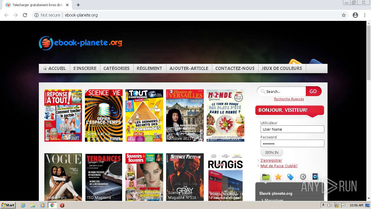Open the clock history tab icon
Image resolution: width=371 pixels, height=209 pixels.
pyautogui.click(x=303, y=177)
